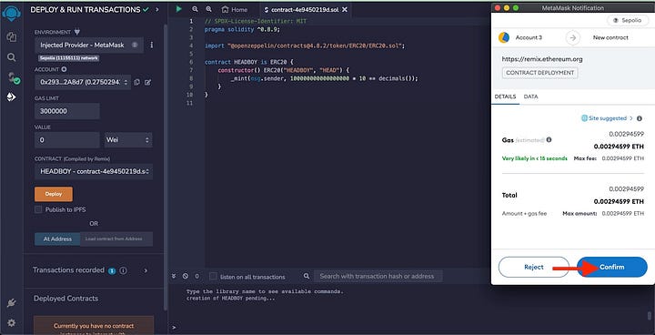Click Load contract from Address field
Viewport: 655px width, 335px height.
pyautogui.click(x=116, y=239)
